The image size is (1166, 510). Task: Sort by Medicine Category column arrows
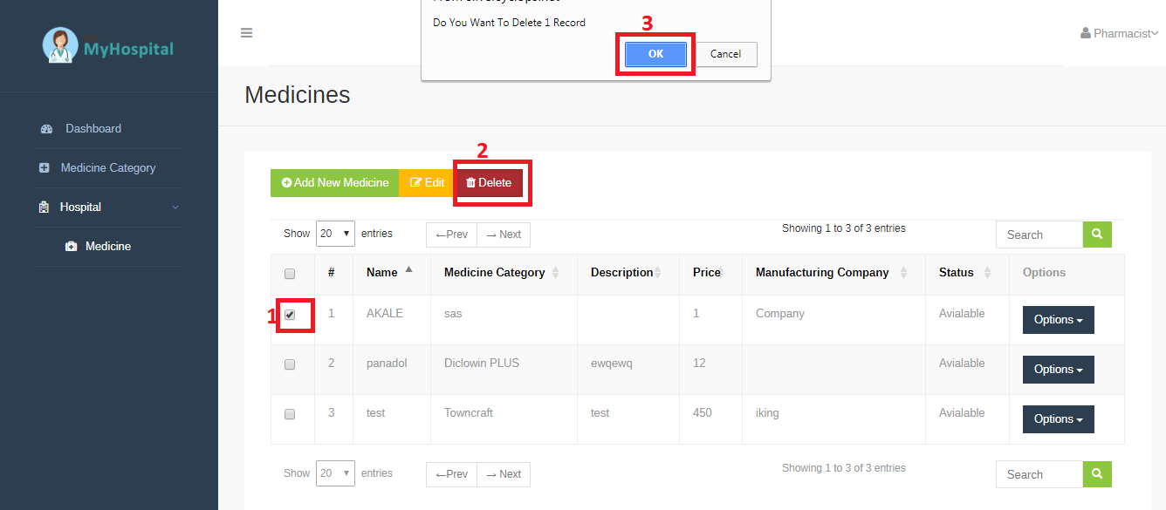click(556, 273)
